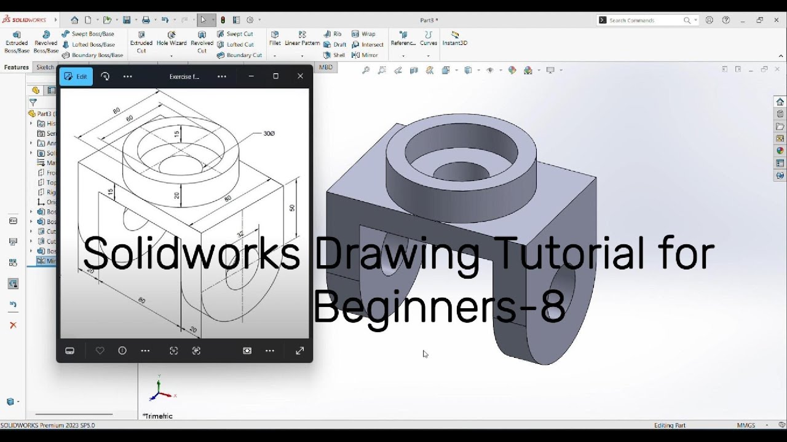This screenshot has height=442, width=787.
Task: Click the Open file icon
Action: coord(107,20)
